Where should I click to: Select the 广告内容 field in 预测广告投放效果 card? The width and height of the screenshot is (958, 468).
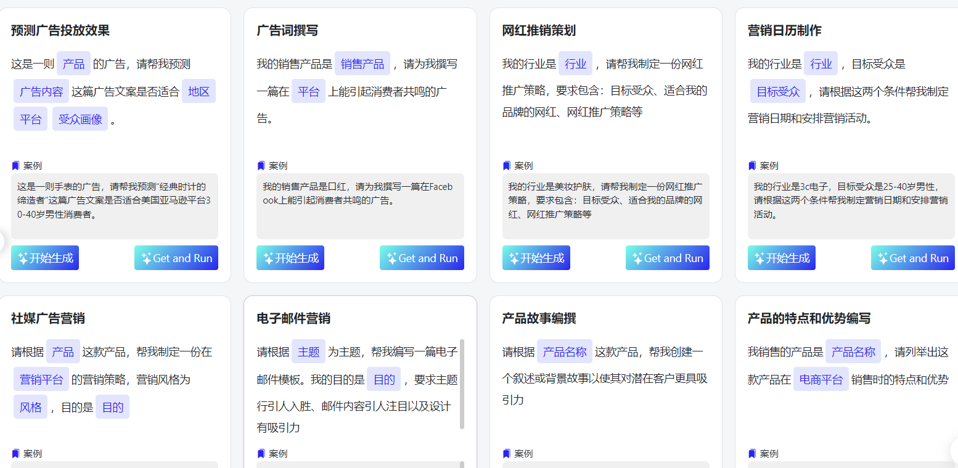(41, 91)
